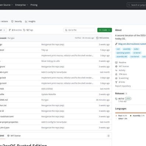Image resolution: width=146 pixels, height=146 pixels.
Task: Click the Insights graph icon
Action: 26,21
